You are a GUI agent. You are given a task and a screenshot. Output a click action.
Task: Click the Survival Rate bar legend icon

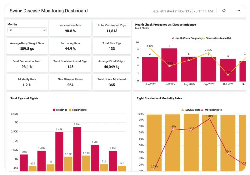(183, 110)
